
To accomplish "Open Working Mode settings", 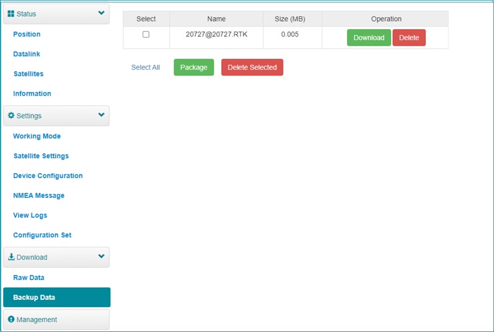I will 37,136.
